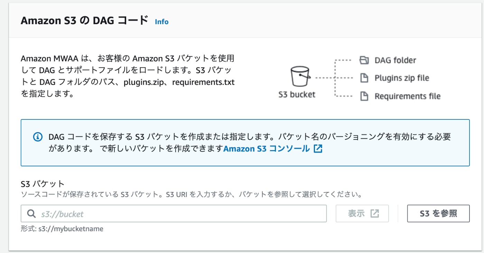Click the Plugins zip file label
Screen dimensions: 484x253
point(402,78)
